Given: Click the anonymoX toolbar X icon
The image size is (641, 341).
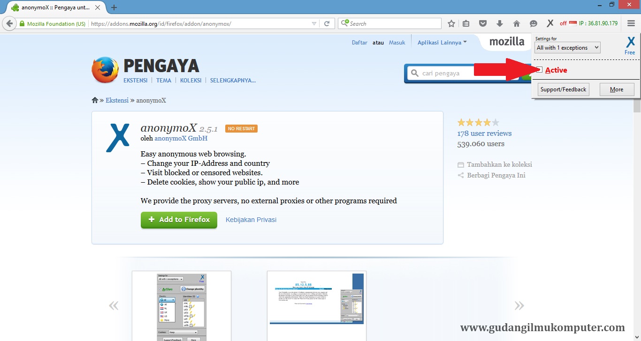Looking at the screenshot, I should pyautogui.click(x=550, y=23).
